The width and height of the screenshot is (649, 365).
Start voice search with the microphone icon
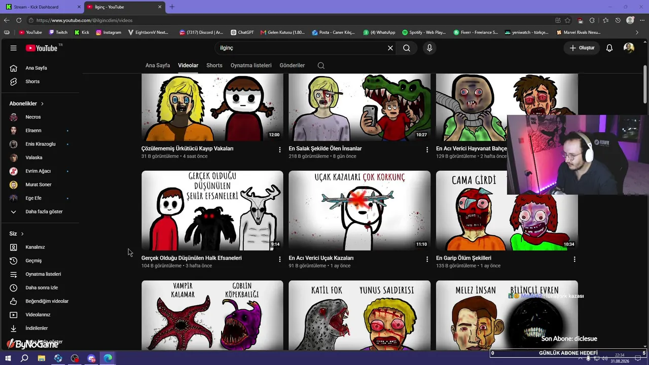coord(429,48)
